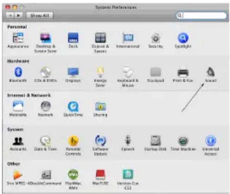
Task: Click the search field in the toolbar
Action: [x=201, y=16]
